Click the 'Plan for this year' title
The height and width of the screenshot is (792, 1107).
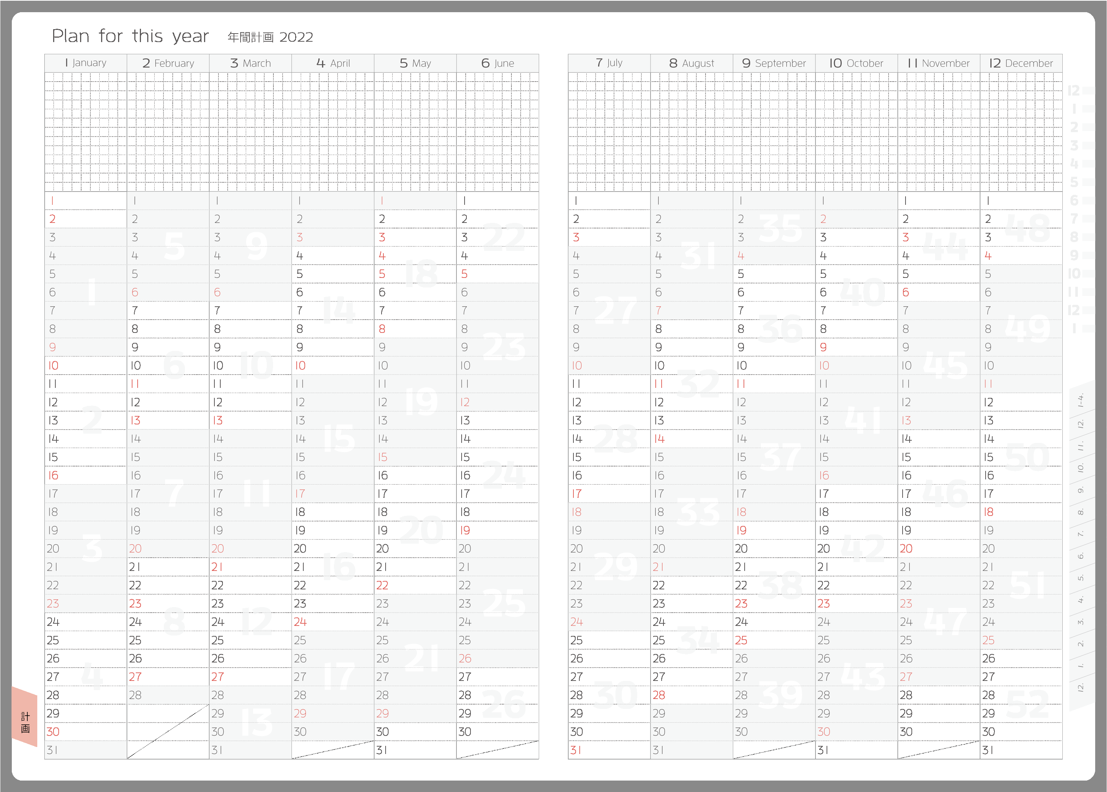pyautogui.click(x=130, y=36)
